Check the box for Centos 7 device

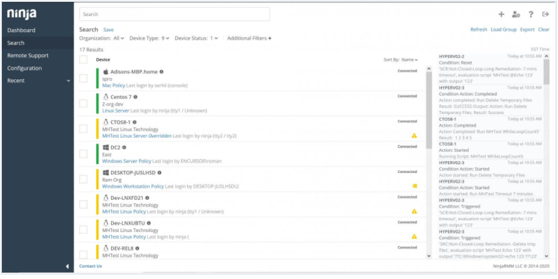click(83, 103)
